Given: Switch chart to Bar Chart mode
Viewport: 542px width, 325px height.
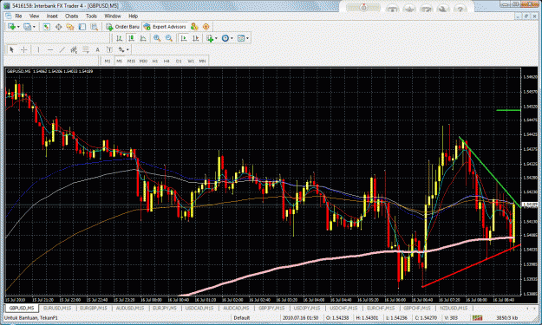Looking at the screenshot, I should pyautogui.click(x=120, y=38).
